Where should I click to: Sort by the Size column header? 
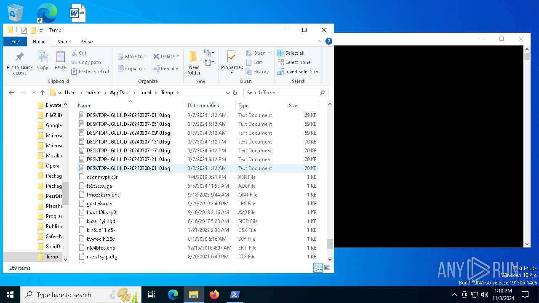pos(303,106)
